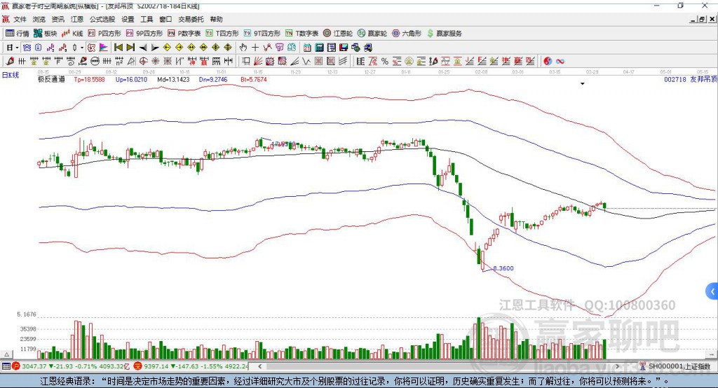Open the 板块 sector view

[x=46, y=34]
